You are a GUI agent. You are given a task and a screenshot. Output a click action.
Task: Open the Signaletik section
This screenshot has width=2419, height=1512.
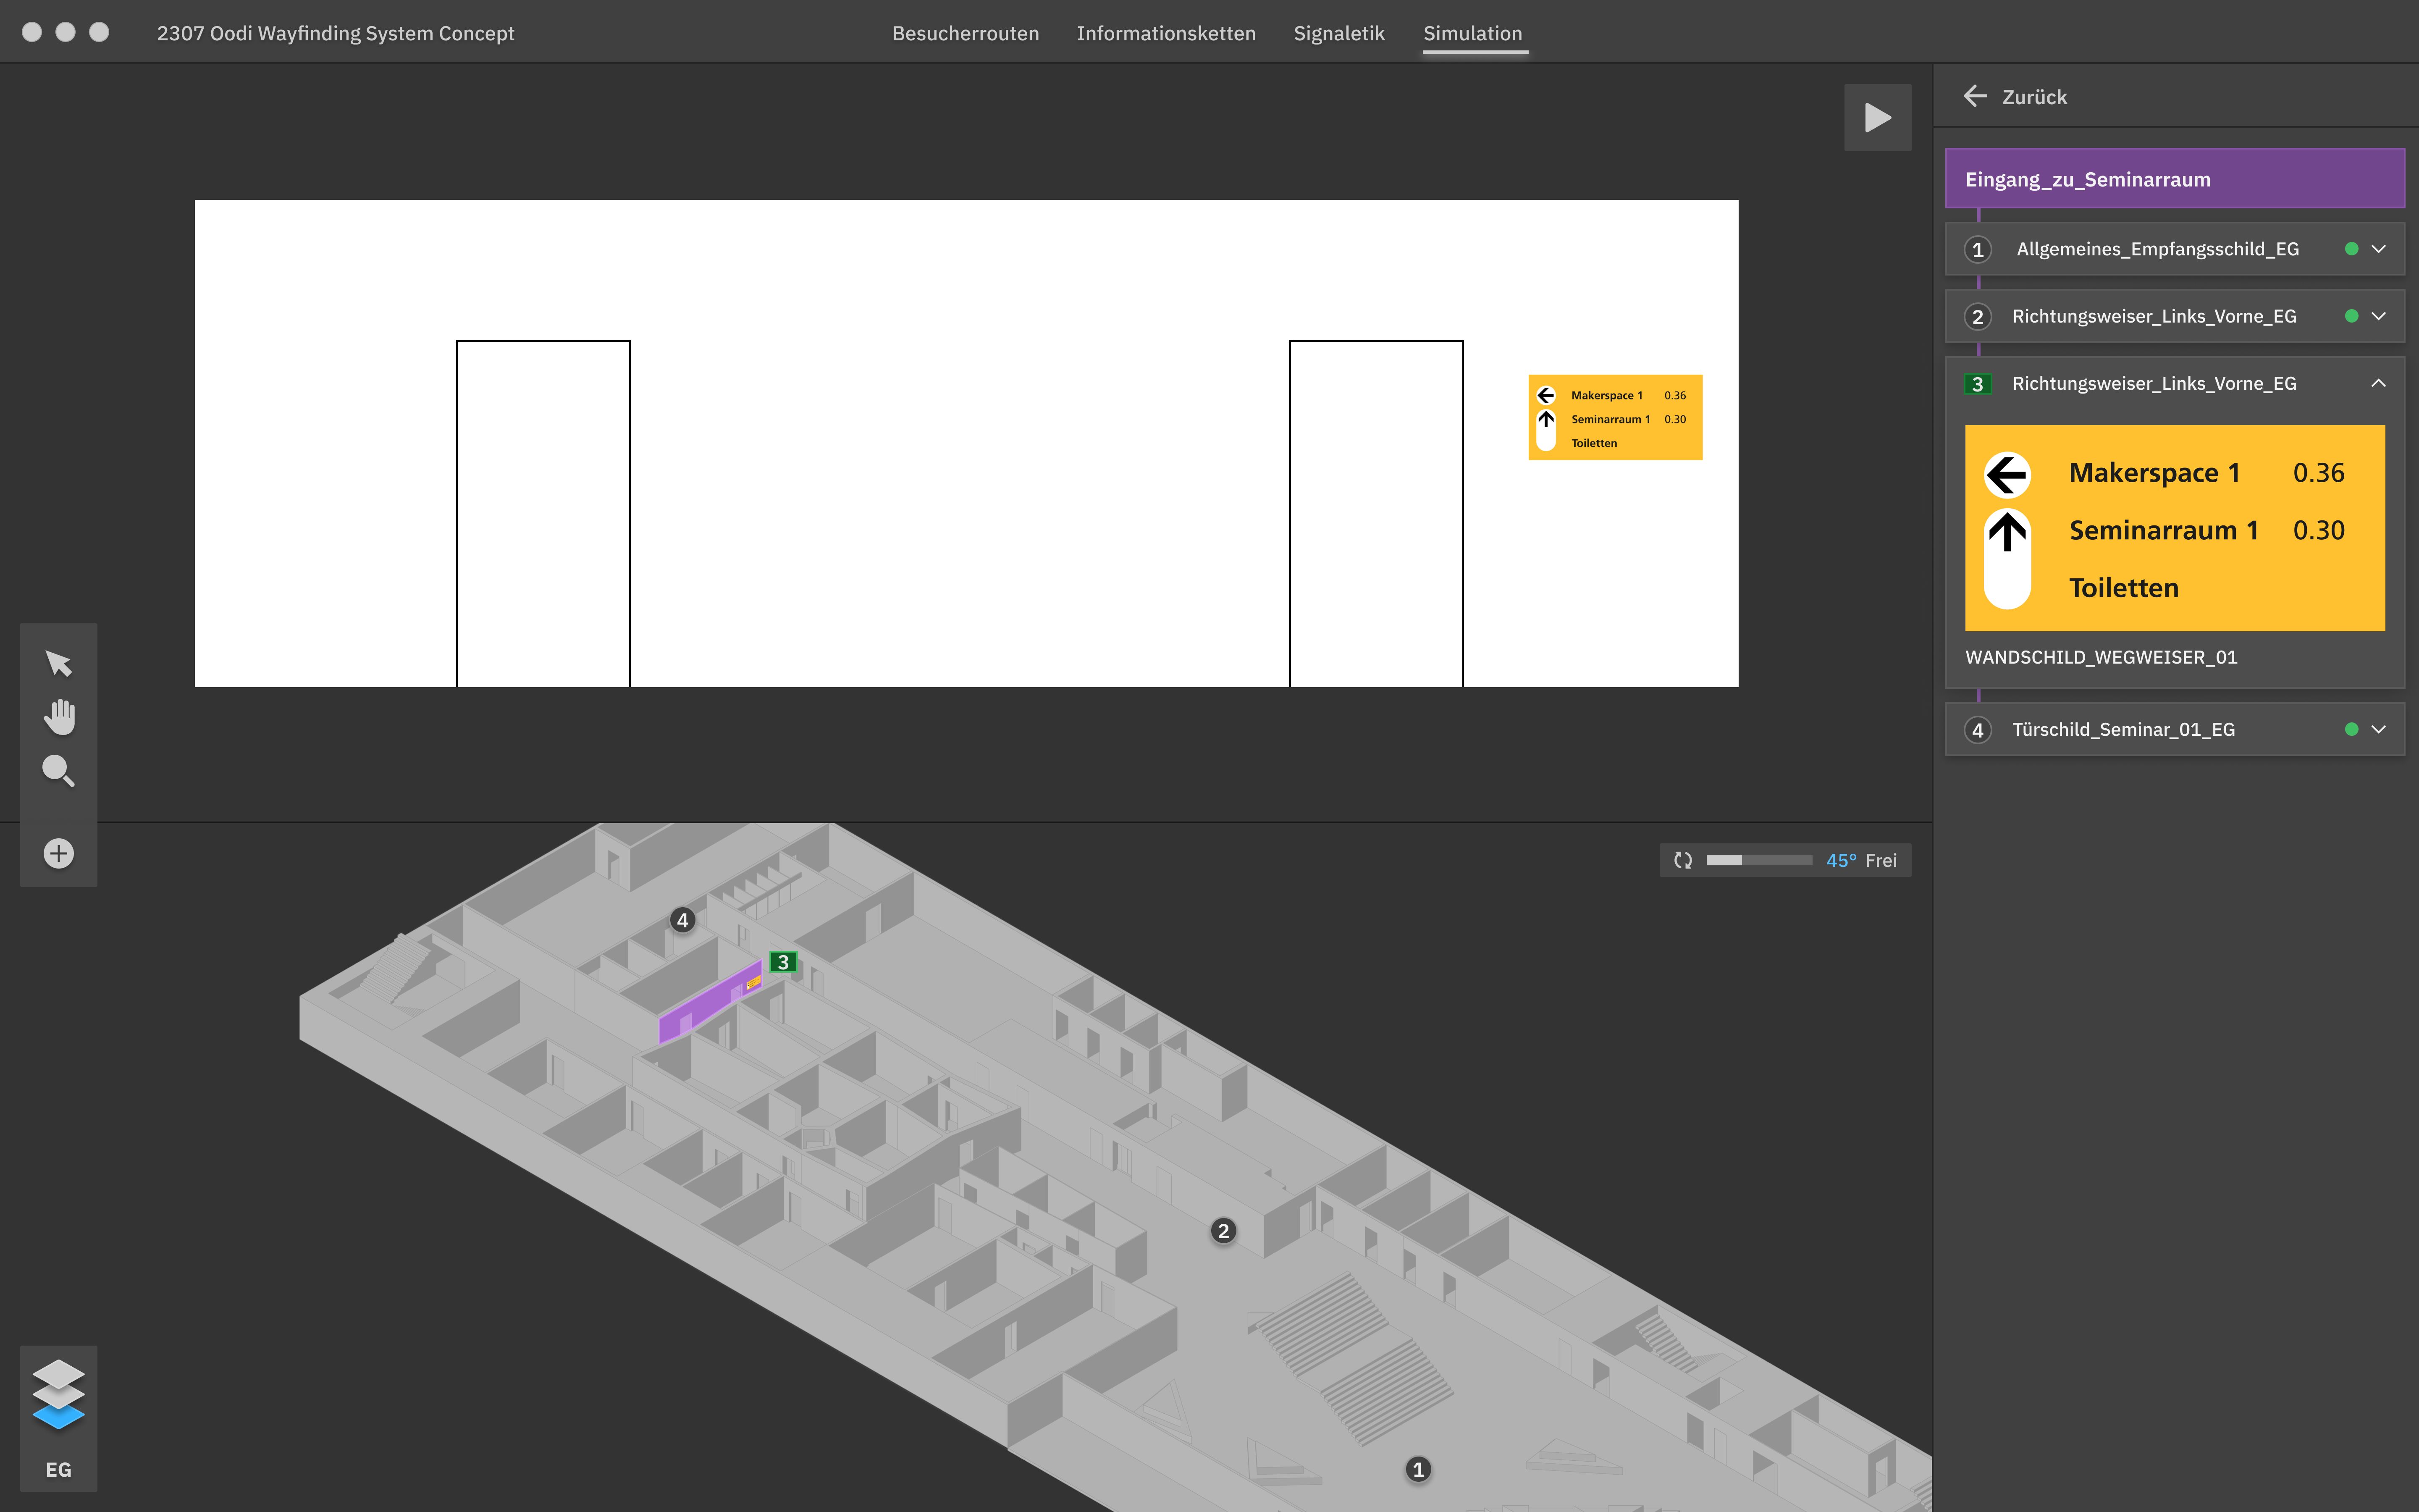[x=1338, y=33]
